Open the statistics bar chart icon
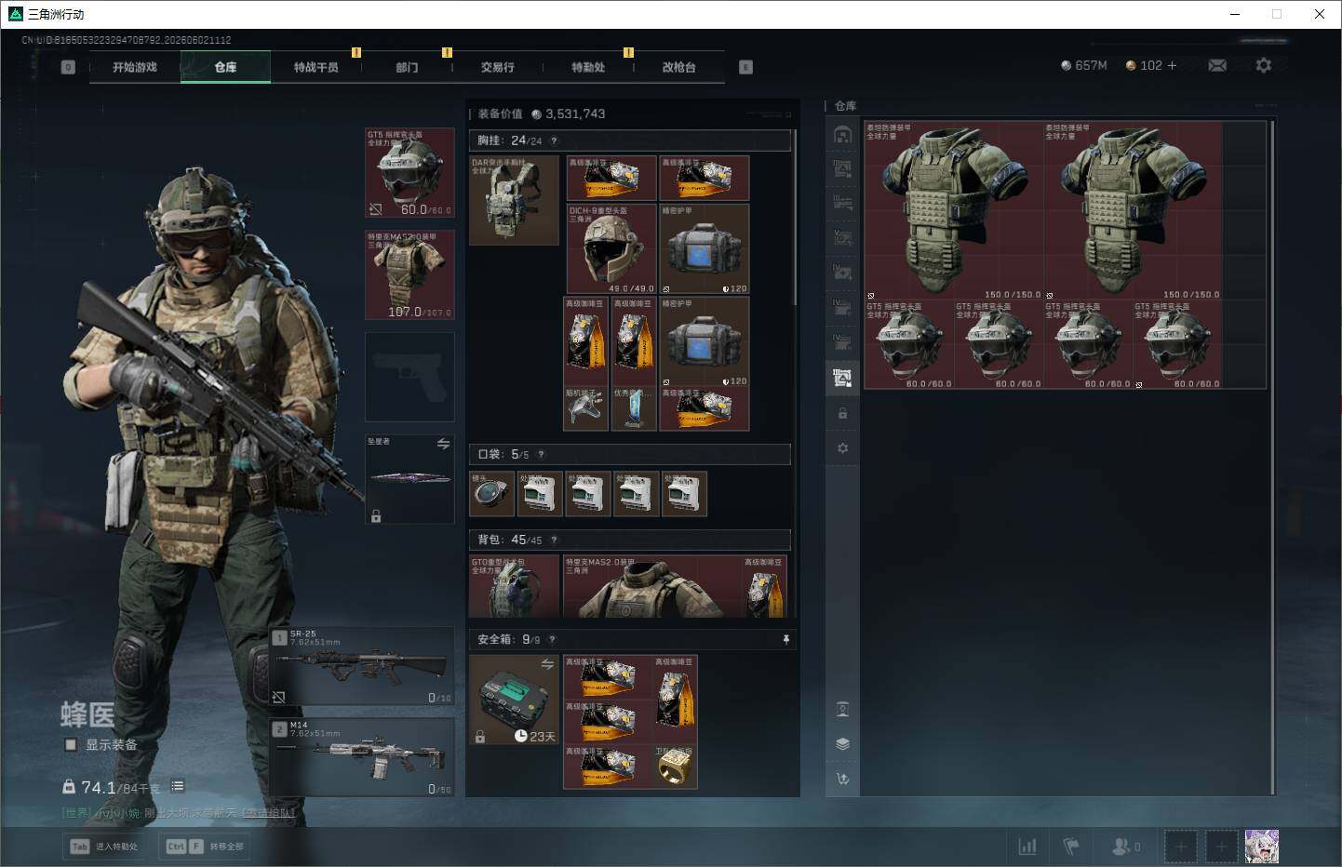The image size is (1342, 867). [1027, 847]
